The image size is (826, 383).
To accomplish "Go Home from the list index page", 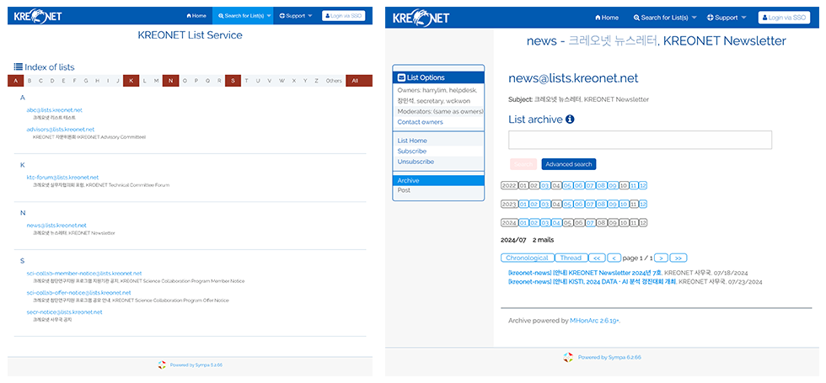I will coord(196,16).
